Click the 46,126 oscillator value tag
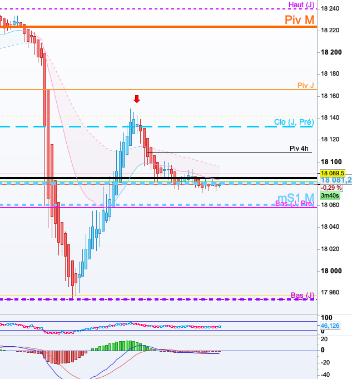 330,326
